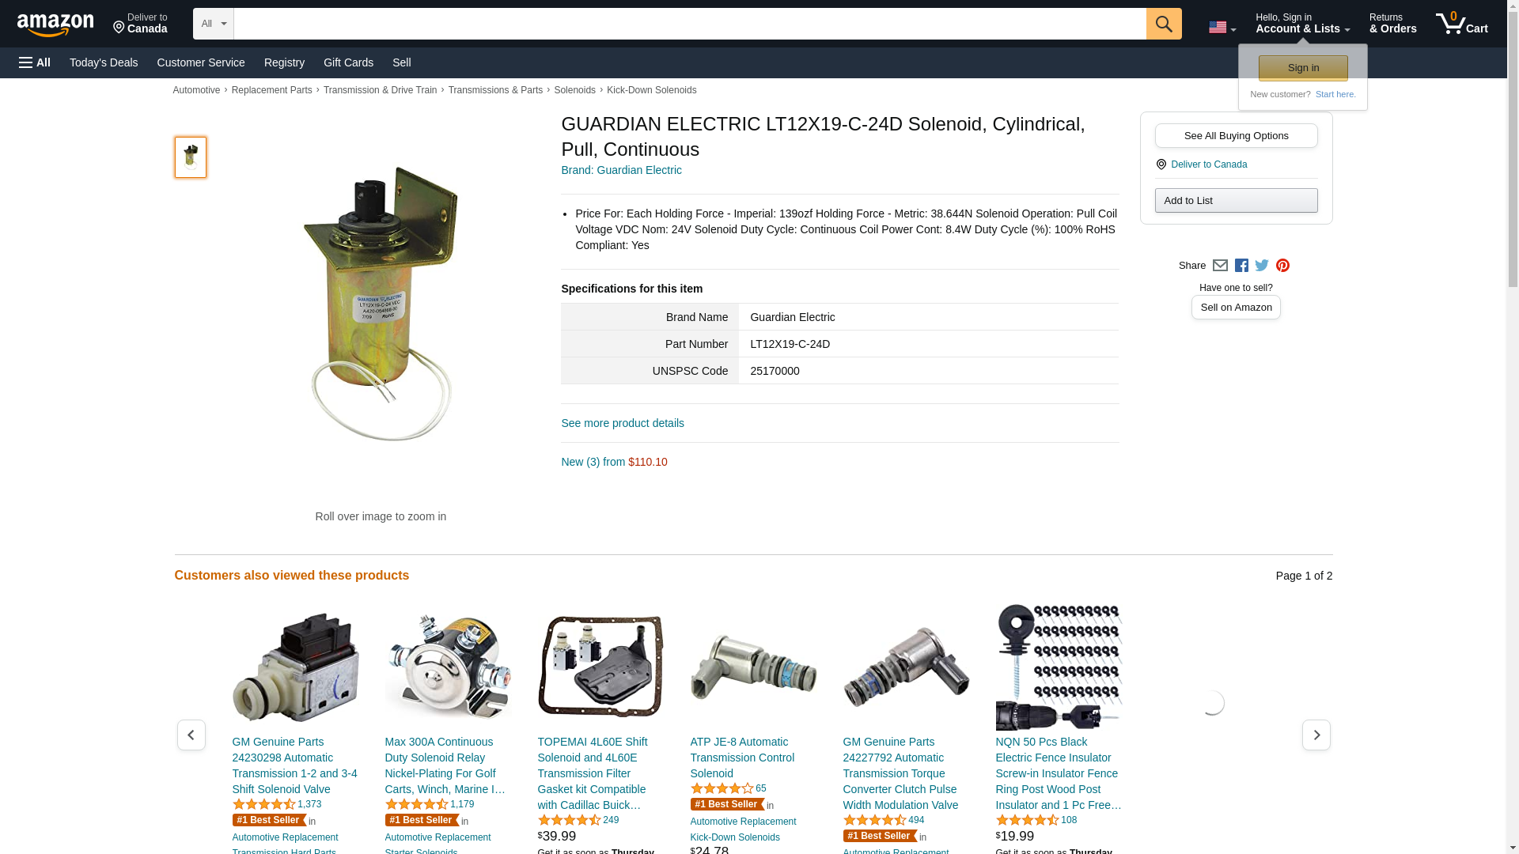This screenshot has width=1519, height=854.
Task: Open the shopping cart icon
Action: (1461, 24)
